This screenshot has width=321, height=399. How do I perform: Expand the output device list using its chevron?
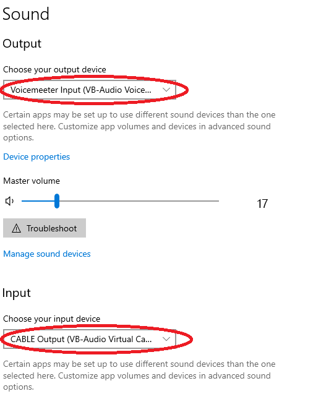click(166, 90)
